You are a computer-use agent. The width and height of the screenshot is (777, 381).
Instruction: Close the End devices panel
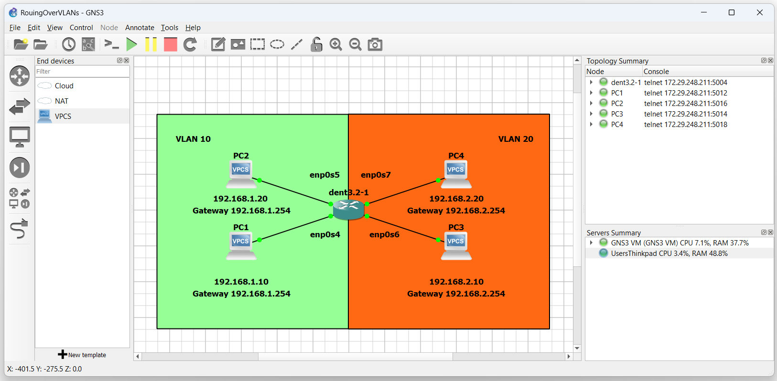point(126,61)
